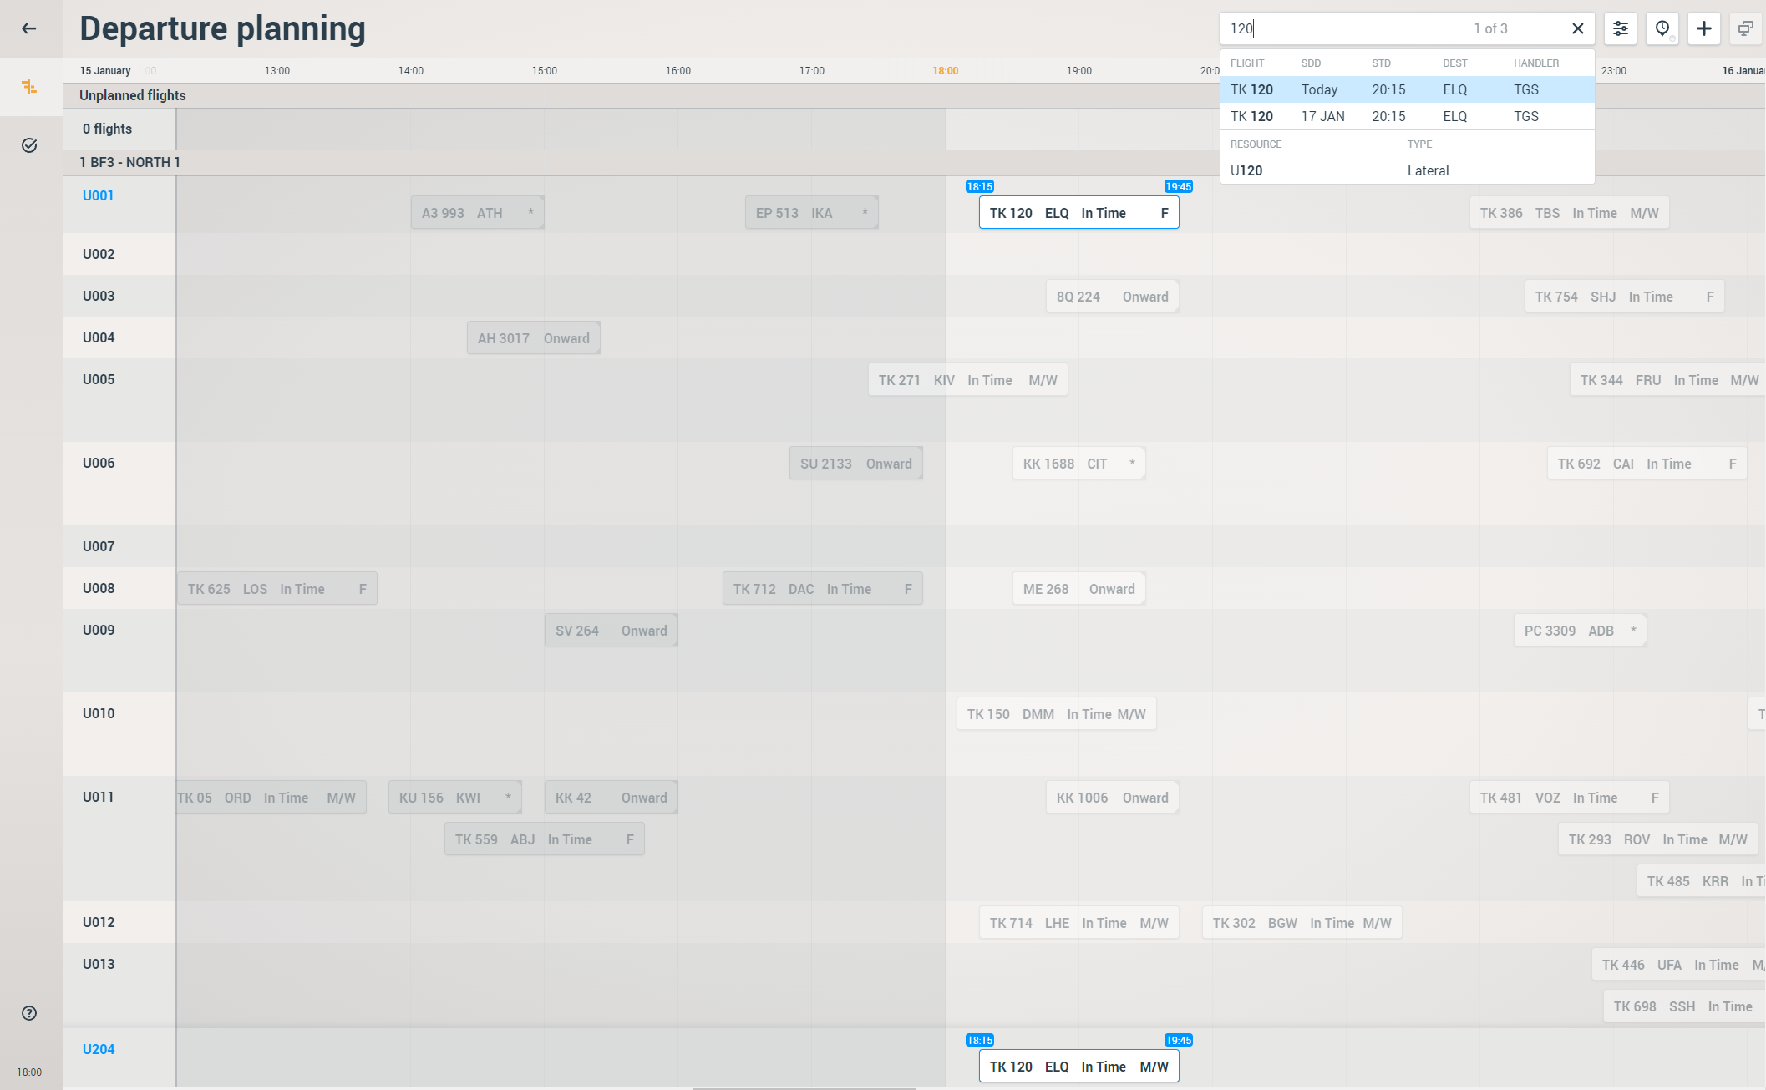Image resolution: width=1766 pixels, height=1090 pixels.
Task: Click the U006 resource row label
Action: pos(99,463)
